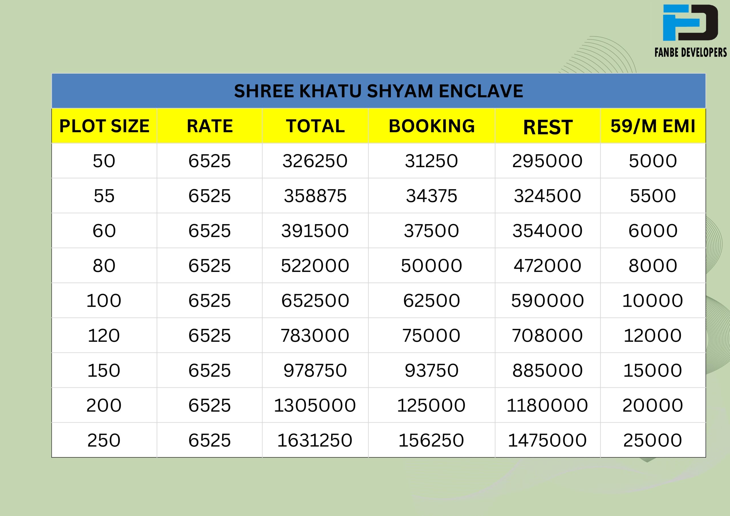Select the rate 6525 cell in the plot size 250 row
Screen dimensions: 730x516
[210, 441]
